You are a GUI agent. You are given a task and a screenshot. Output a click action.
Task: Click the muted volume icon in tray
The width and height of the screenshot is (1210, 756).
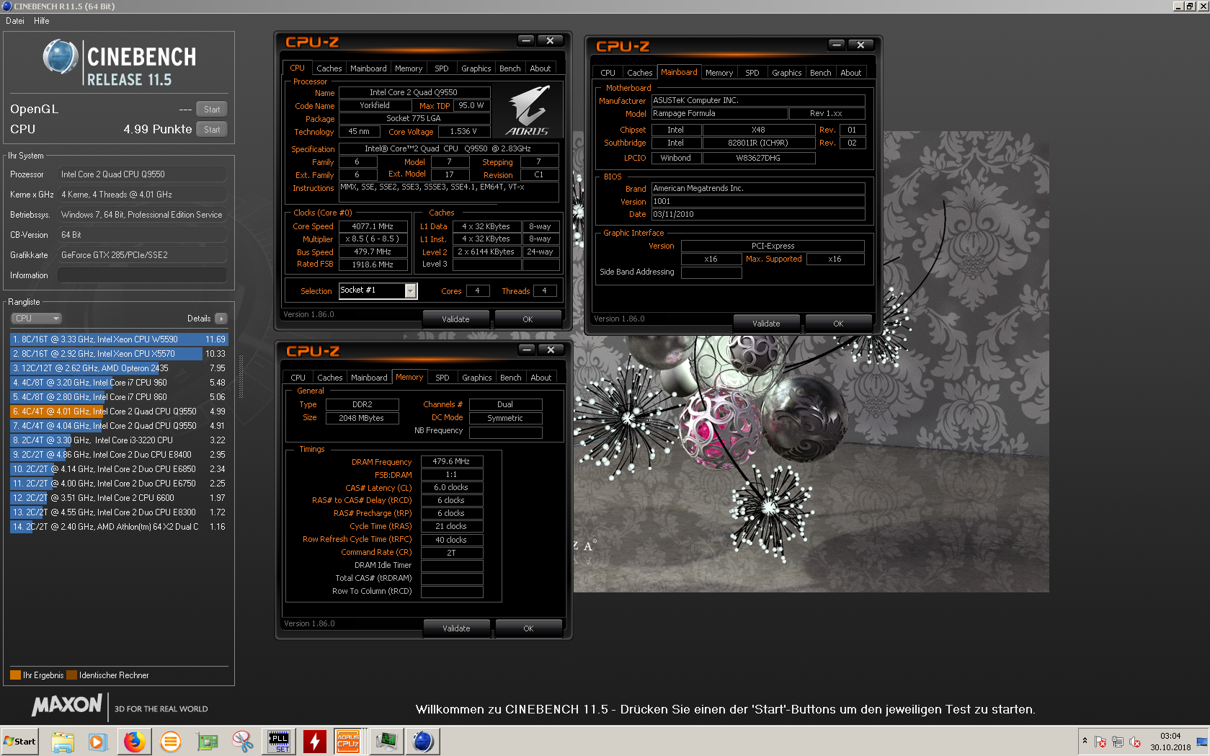tap(1135, 742)
